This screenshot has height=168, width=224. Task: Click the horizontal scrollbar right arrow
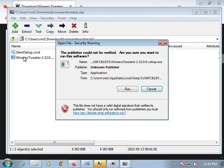217,143
